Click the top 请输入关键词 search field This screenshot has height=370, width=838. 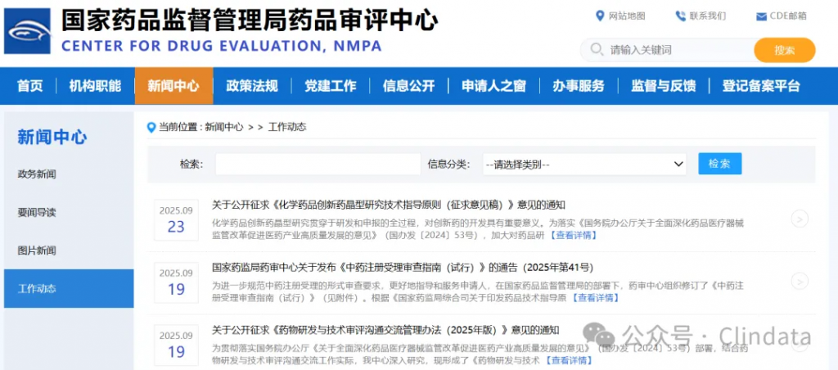pos(671,50)
